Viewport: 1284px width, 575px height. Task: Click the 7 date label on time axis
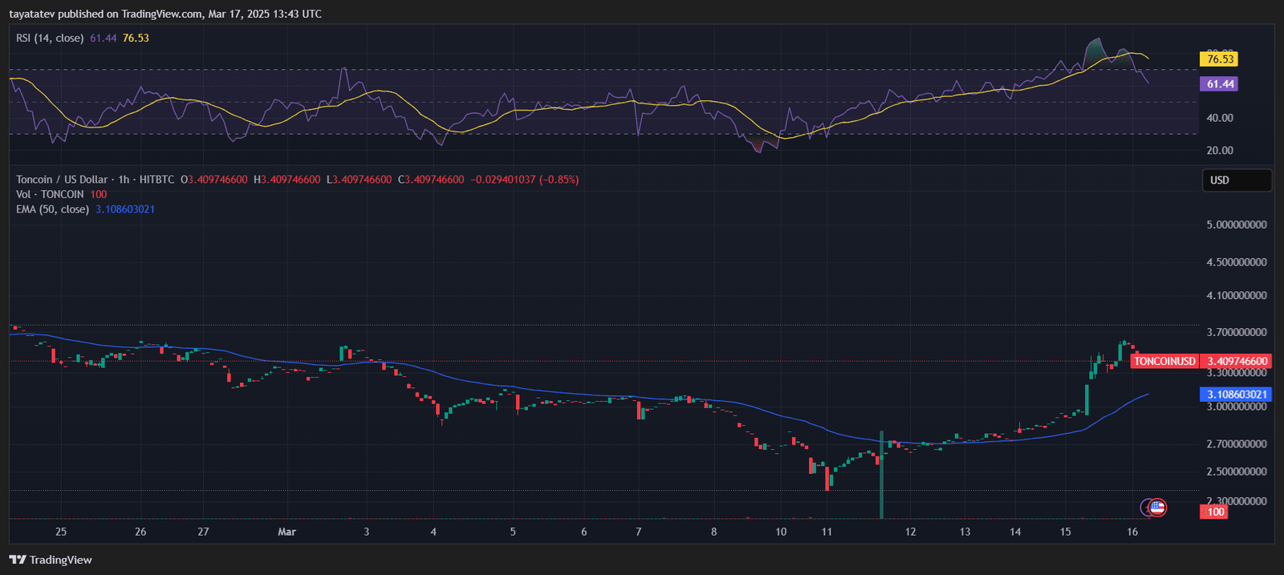[639, 532]
